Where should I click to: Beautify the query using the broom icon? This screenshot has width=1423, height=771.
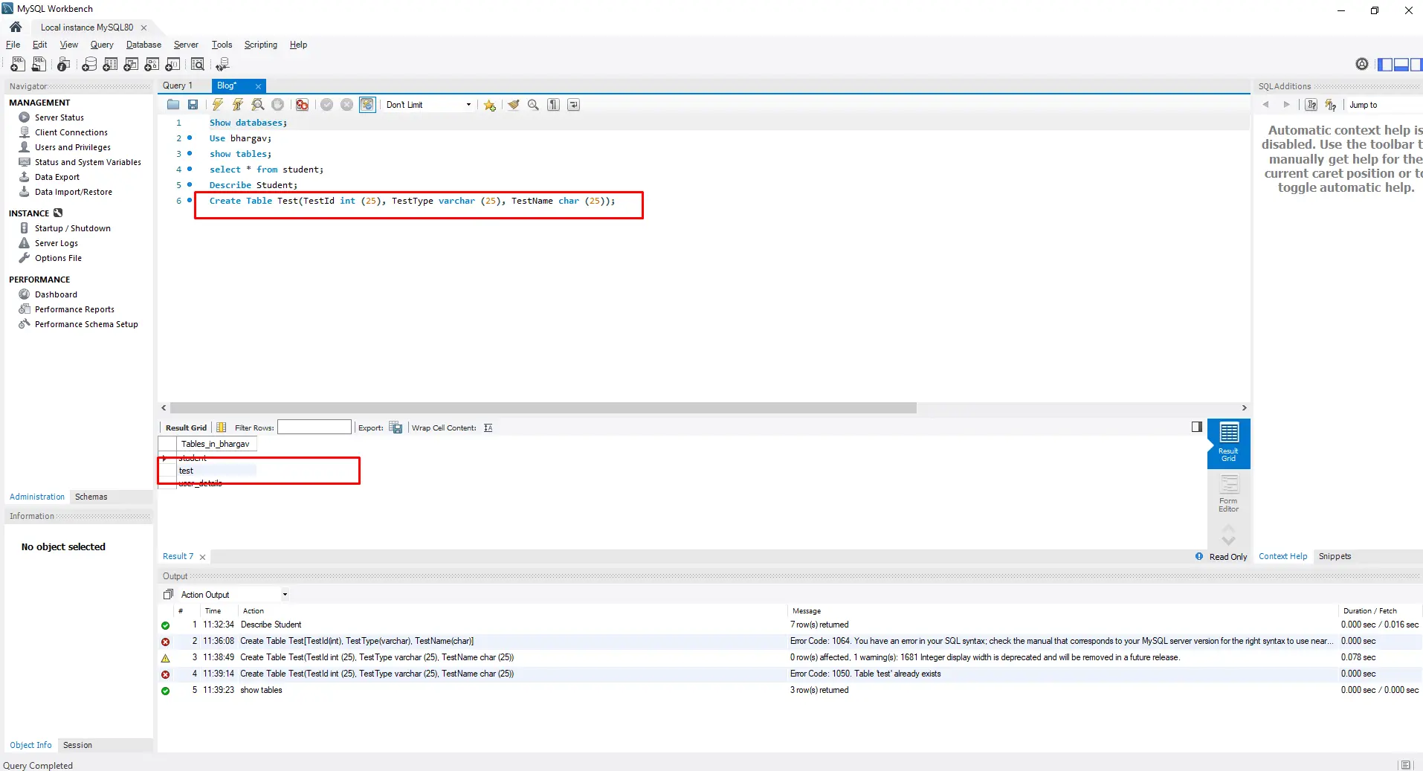tap(513, 105)
